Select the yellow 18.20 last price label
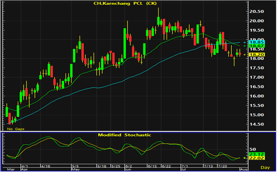Screen dimensions: 277x172 pos(257,55)
